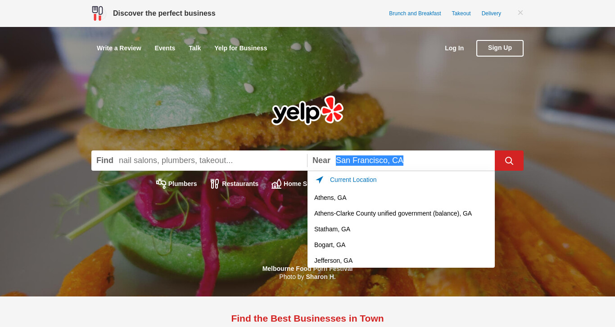Click the red magnifying glass search button
615x327 pixels.
pos(509,160)
